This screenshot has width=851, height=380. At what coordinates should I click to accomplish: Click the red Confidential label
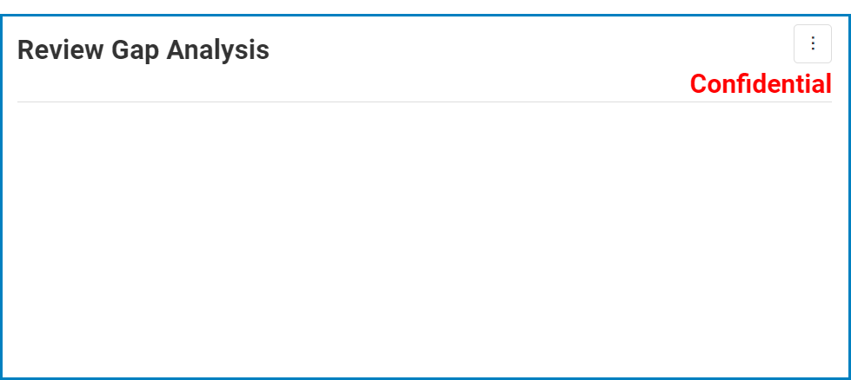click(x=760, y=84)
